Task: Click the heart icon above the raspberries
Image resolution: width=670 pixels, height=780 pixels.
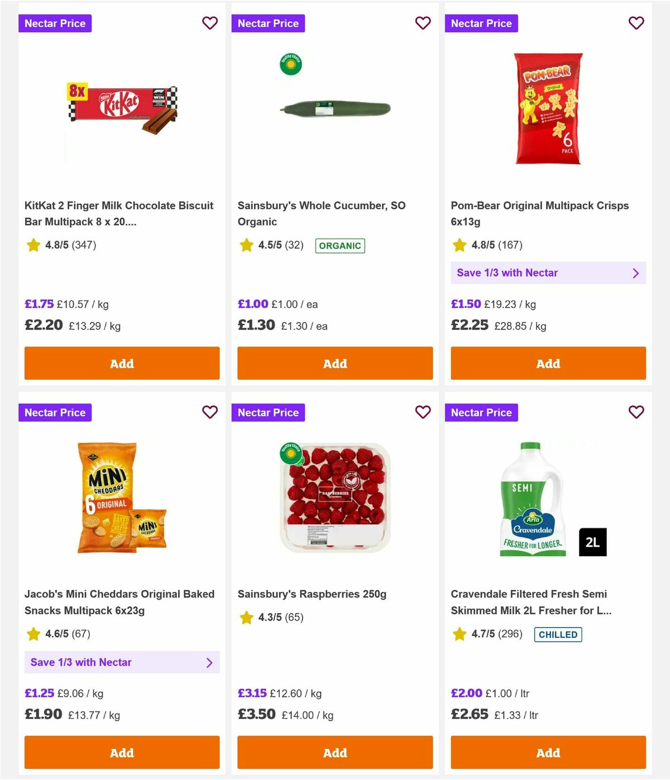Action: click(423, 413)
